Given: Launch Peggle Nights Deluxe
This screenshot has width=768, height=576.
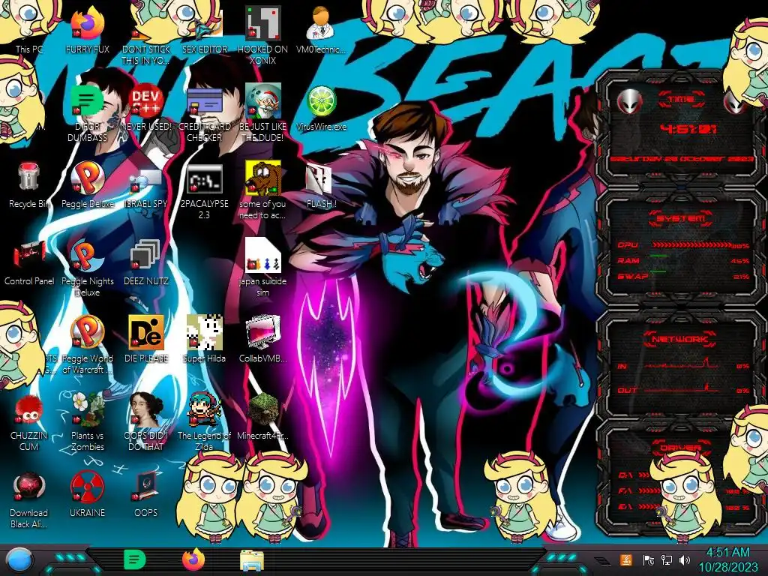Looking at the screenshot, I should point(87,268).
